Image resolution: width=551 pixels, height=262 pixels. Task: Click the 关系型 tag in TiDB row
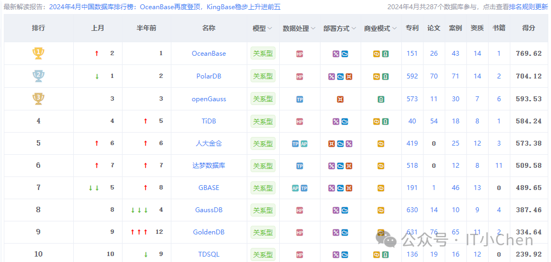coord(263,121)
